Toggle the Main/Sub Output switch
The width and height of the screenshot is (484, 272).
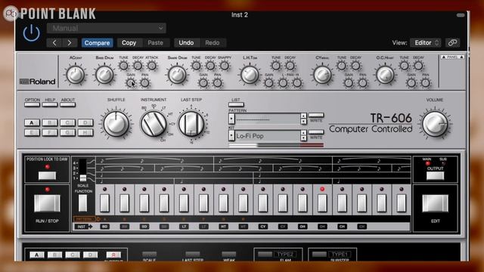tap(436, 175)
